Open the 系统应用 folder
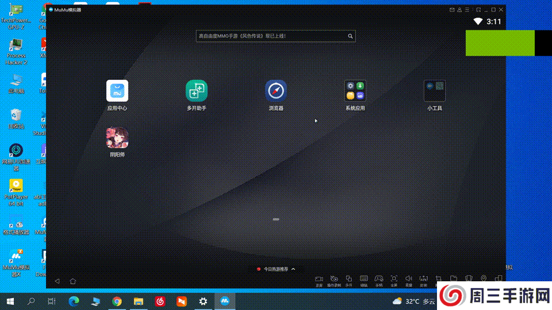Viewport: 552px width, 310px height. [x=355, y=91]
